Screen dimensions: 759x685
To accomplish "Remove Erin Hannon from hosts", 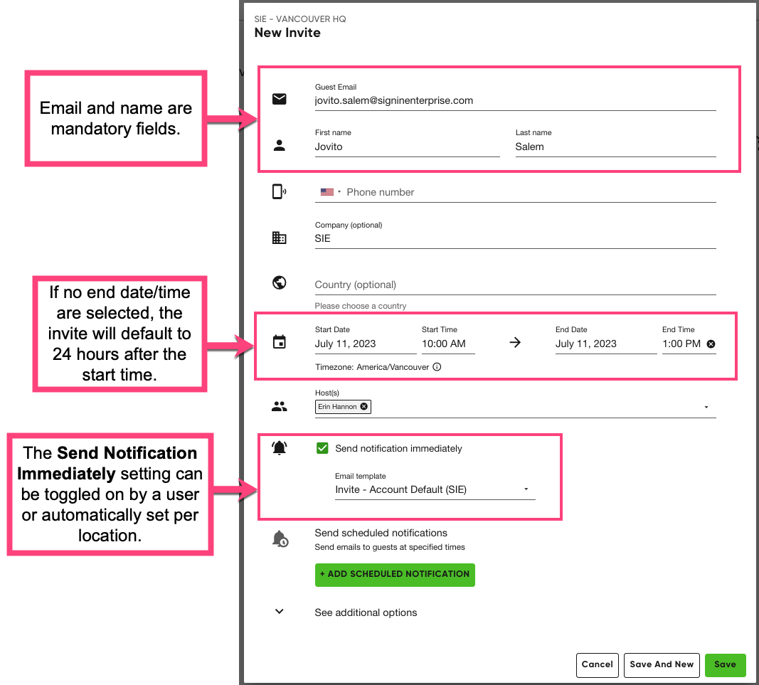I will click(364, 407).
